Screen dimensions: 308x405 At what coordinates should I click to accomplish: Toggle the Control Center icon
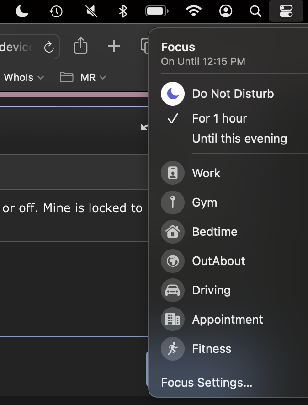pyautogui.click(x=286, y=11)
